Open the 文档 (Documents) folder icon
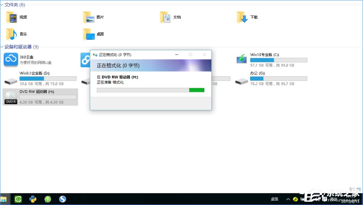This screenshot has width=363, height=205. [165, 17]
